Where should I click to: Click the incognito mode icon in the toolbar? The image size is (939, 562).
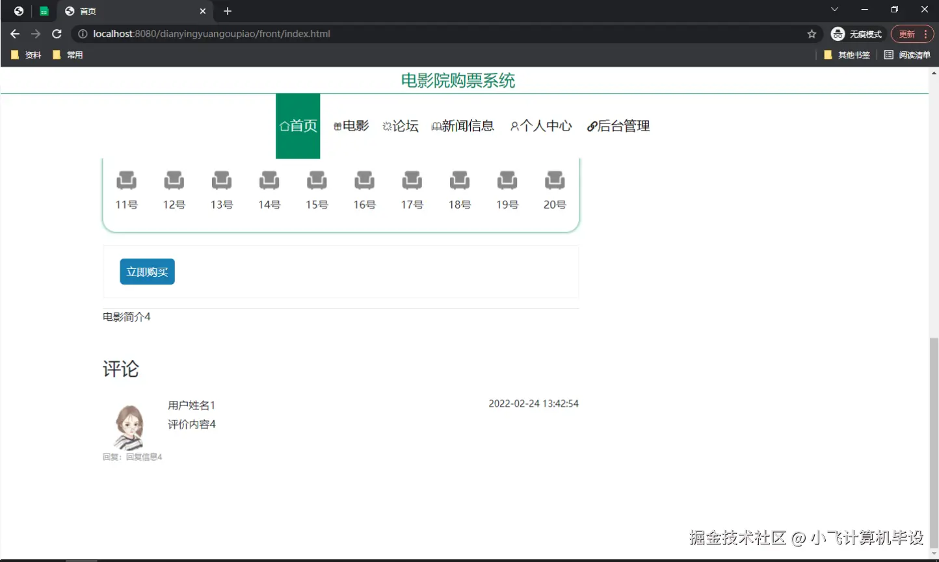click(x=838, y=34)
